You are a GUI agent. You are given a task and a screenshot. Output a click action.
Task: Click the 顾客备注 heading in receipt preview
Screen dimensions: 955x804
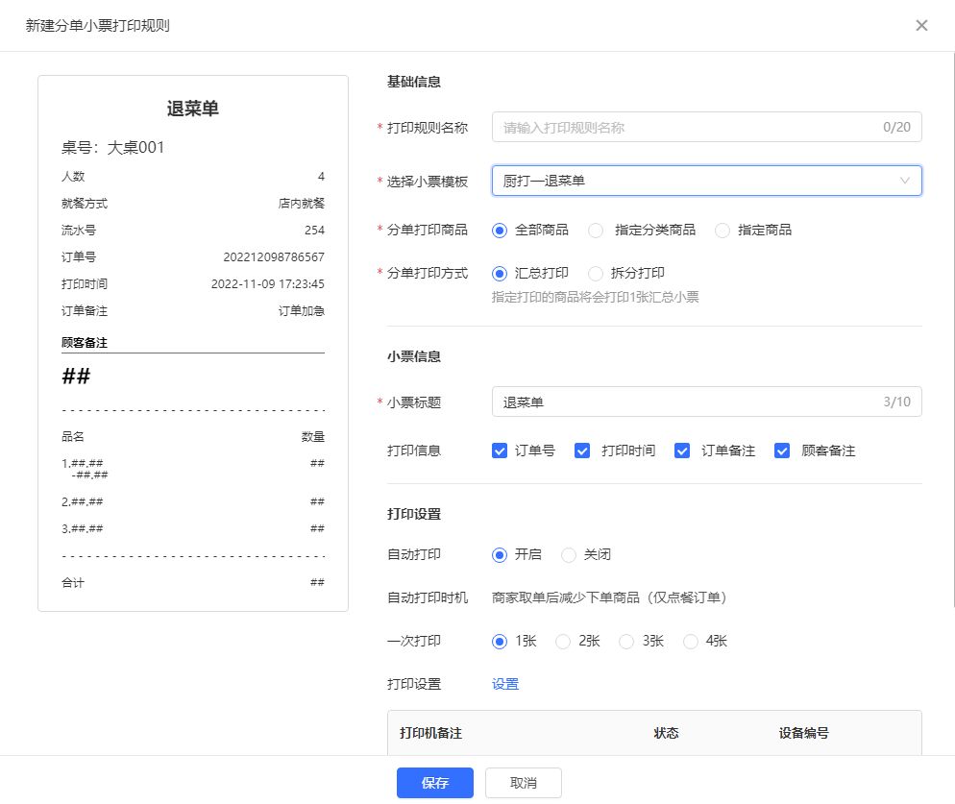tap(85, 342)
